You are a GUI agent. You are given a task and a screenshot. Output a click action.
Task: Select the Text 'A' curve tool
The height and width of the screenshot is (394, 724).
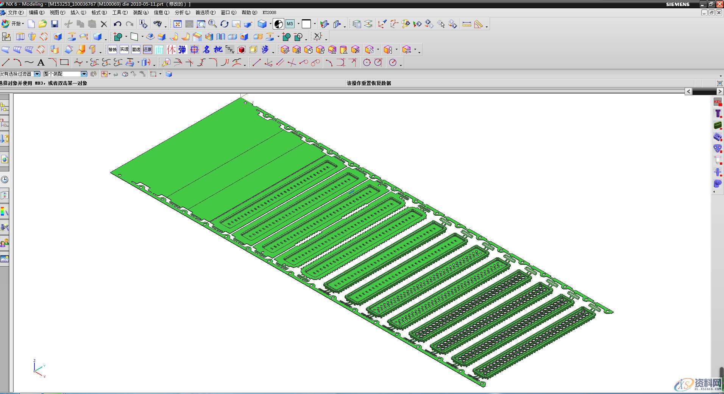(x=41, y=63)
